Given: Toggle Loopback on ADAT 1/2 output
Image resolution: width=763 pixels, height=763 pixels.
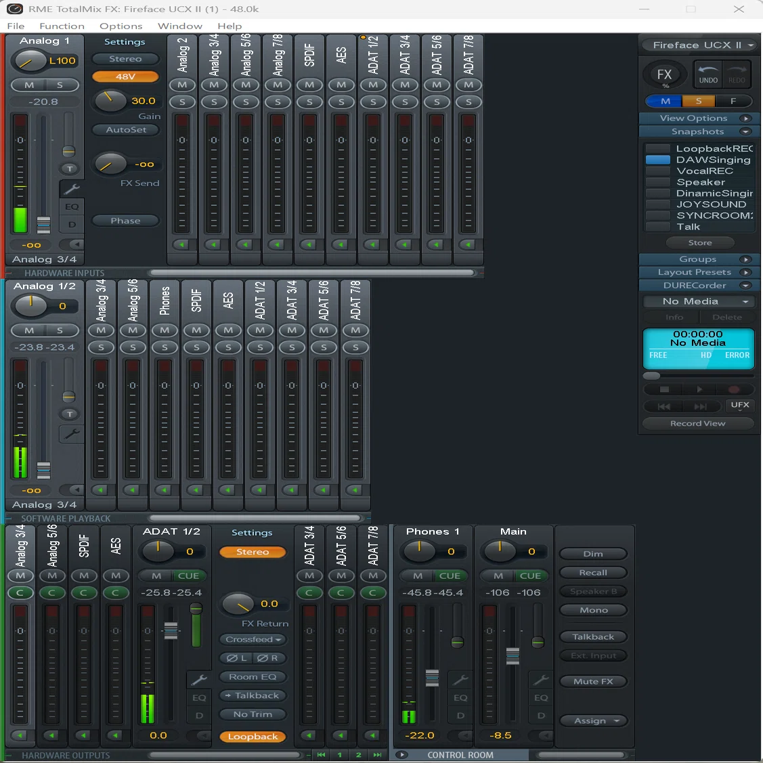Looking at the screenshot, I should tap(253, 737).
